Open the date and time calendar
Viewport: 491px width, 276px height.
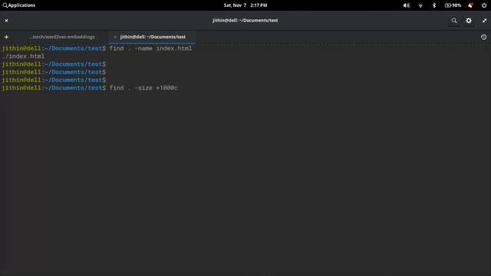point(245,5)
